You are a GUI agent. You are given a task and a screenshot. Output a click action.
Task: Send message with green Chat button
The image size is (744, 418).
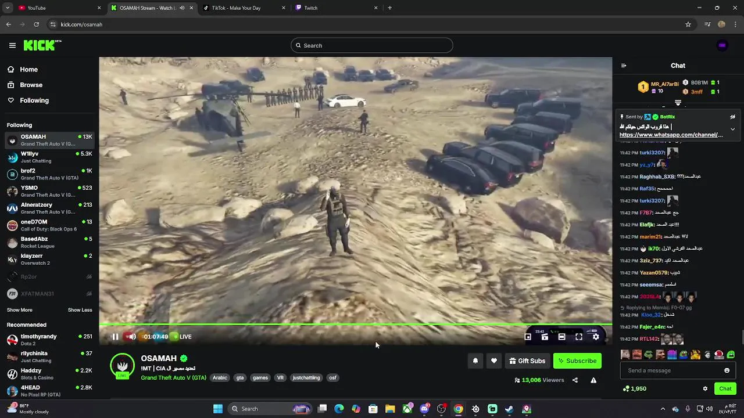coord(725,388)
